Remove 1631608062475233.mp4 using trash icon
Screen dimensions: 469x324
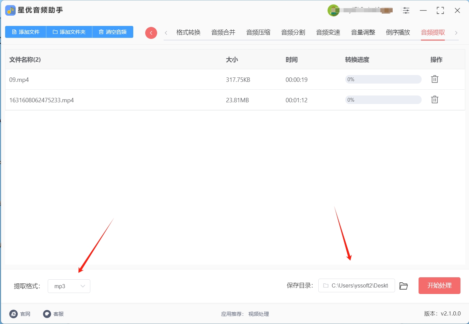click(435, 100)
